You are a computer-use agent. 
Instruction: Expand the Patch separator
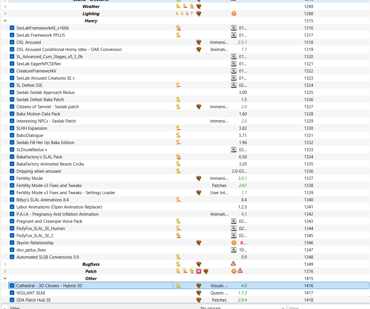5,271
